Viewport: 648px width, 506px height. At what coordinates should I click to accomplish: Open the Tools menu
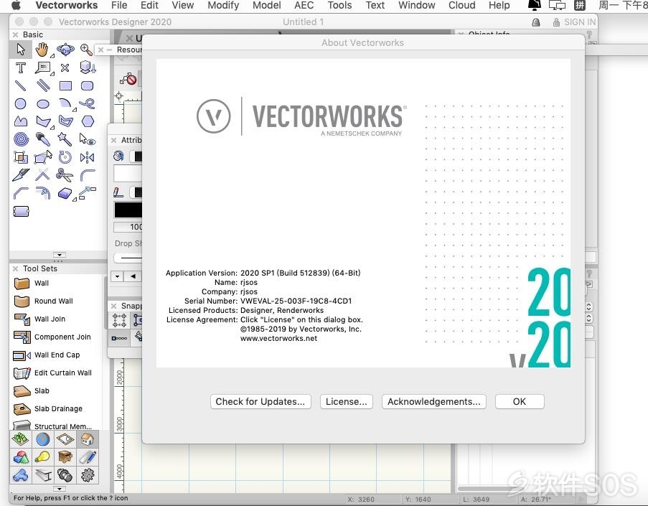(339, 5)
